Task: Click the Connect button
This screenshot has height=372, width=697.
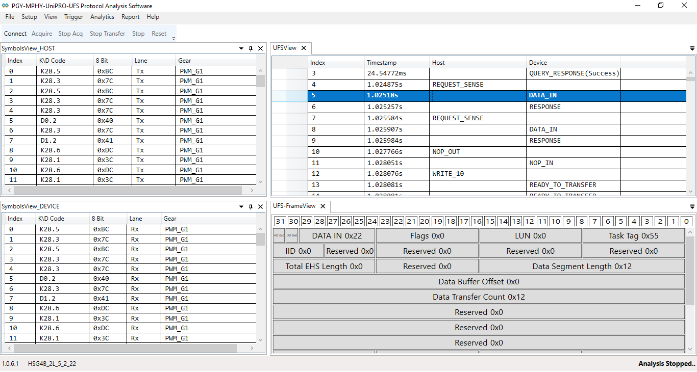Action: [15, 33]
